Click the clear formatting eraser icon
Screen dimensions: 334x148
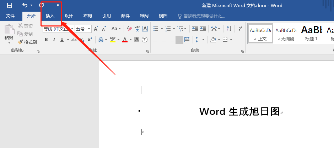click(129, 29)
